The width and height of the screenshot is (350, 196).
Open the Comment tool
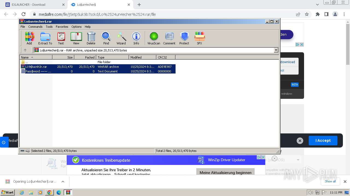(x=169, y=38)
